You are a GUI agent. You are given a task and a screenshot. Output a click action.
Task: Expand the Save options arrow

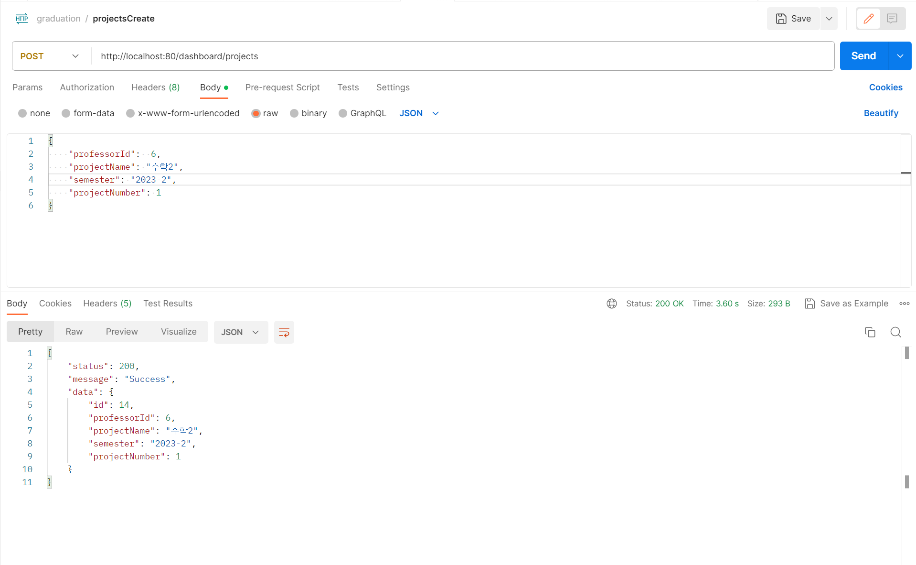tap(829, 19)
